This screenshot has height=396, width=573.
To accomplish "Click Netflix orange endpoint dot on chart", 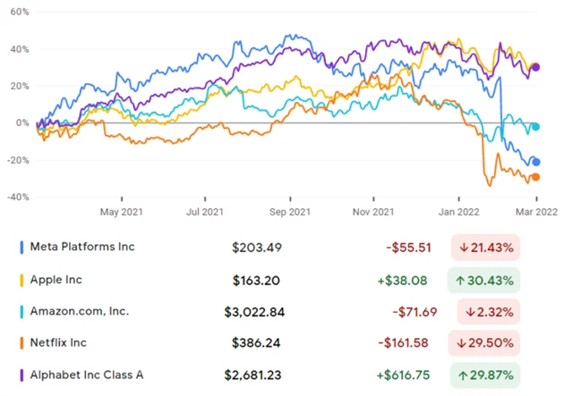I will click(535, 177).
